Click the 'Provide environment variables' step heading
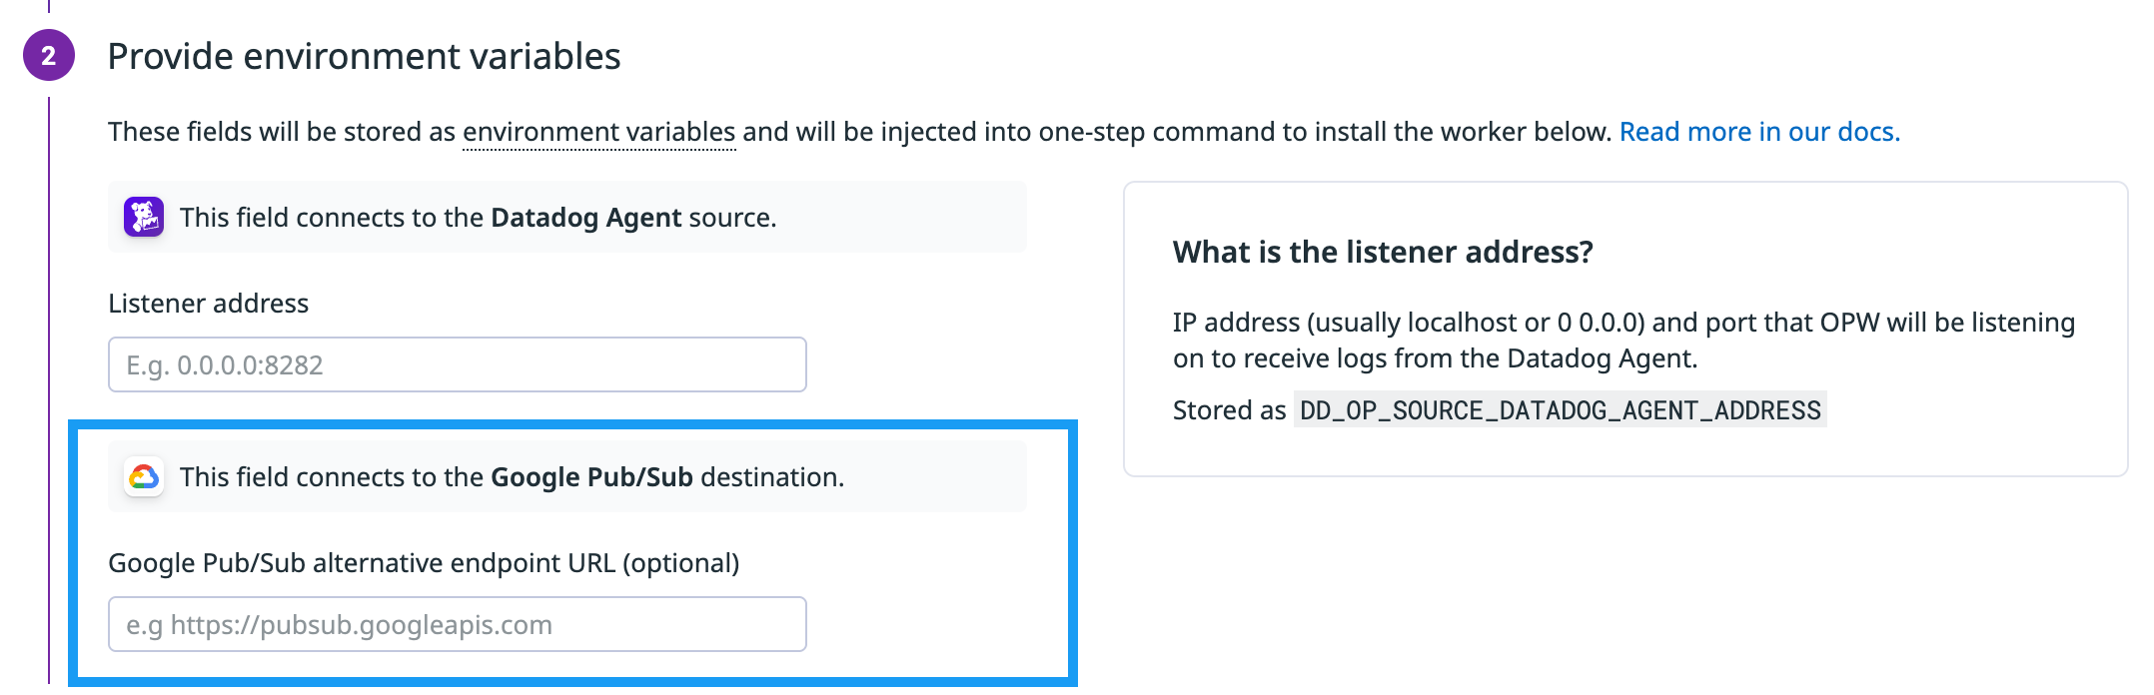2154x695 pixels. pos(364,57)
